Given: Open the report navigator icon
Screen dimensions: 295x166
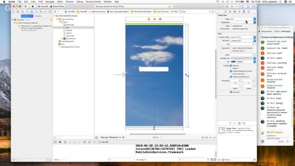Looking at the screenshot, I should click(x=50, y=12).
